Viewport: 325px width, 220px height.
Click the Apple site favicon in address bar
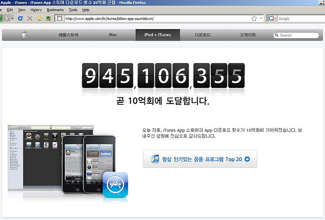[60, 18]
